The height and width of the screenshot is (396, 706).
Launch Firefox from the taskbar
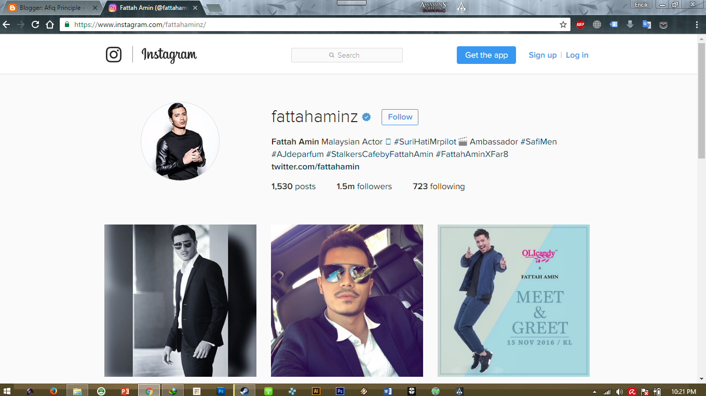53,391
